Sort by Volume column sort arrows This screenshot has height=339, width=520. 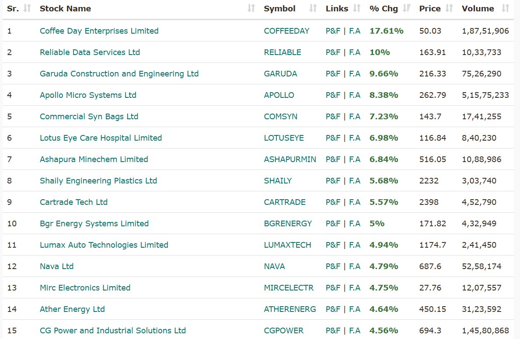pos(506,8)
